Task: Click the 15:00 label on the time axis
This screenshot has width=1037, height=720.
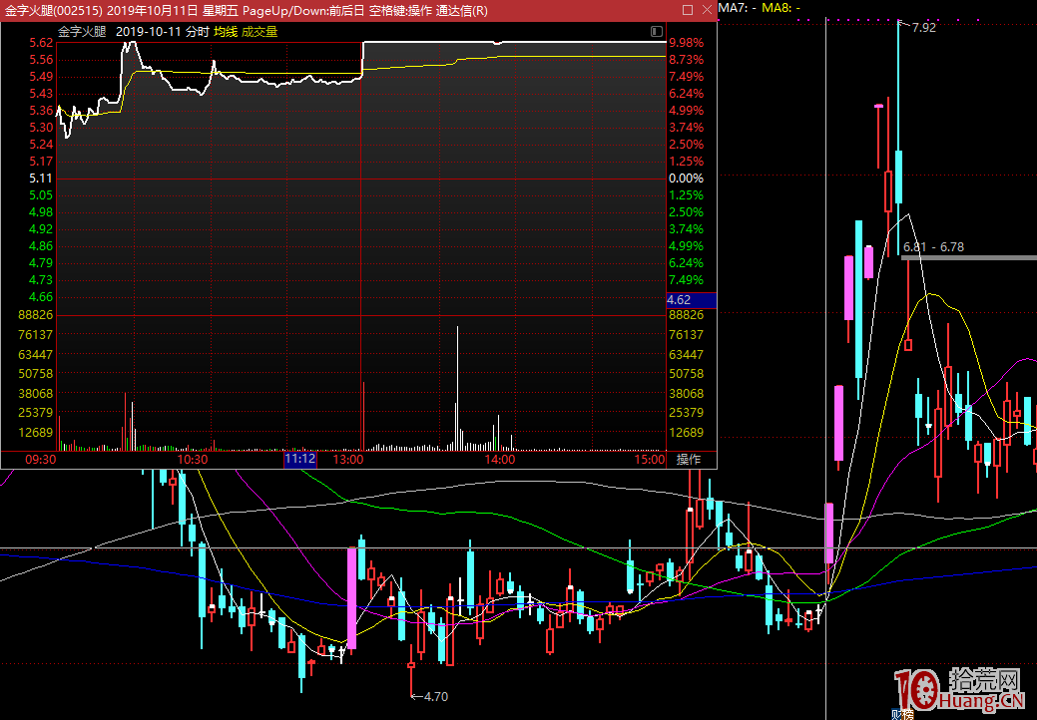Action: [x=649, y=460]
